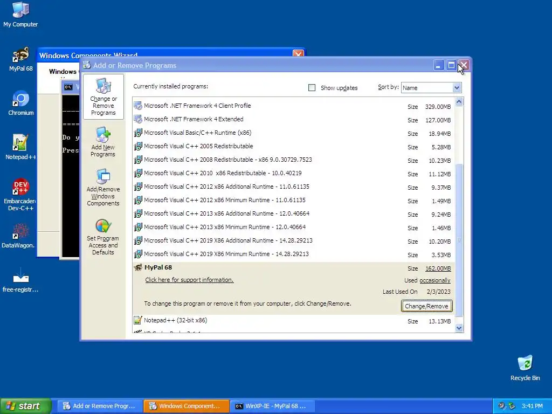
Task: Click icon of Visual C++ 2012 Additional Runtime
Action: (138, 187)
